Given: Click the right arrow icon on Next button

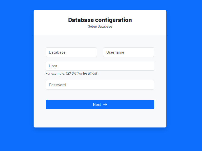Looking at the screenshot, I should [x=105, y=104].
